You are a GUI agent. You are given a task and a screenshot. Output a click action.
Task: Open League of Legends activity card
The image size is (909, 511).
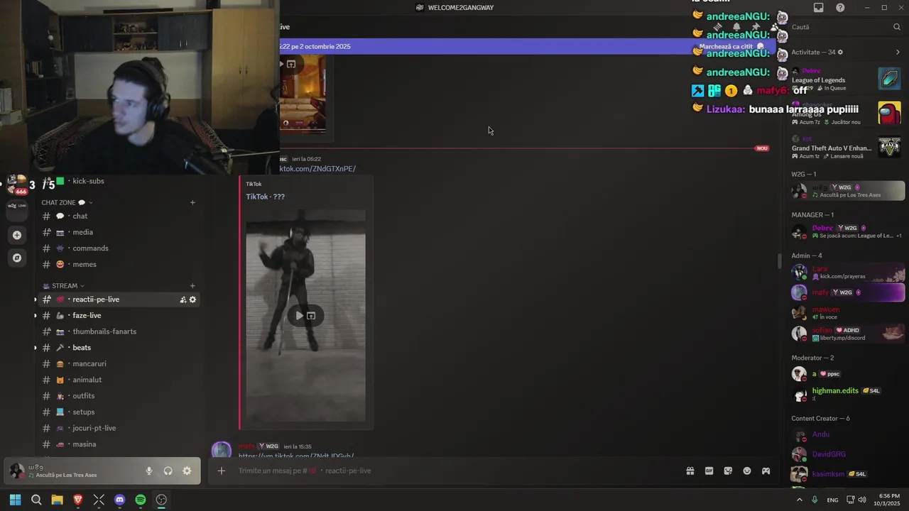[847, 79]
